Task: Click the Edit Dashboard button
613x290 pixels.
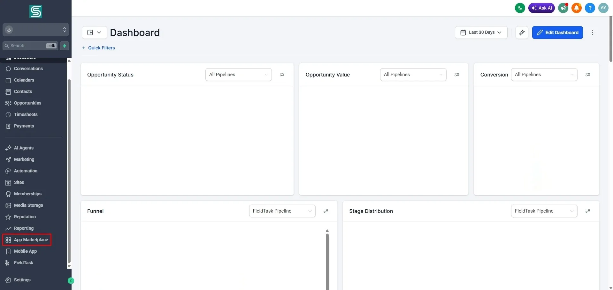Action: tap(557, 33)
